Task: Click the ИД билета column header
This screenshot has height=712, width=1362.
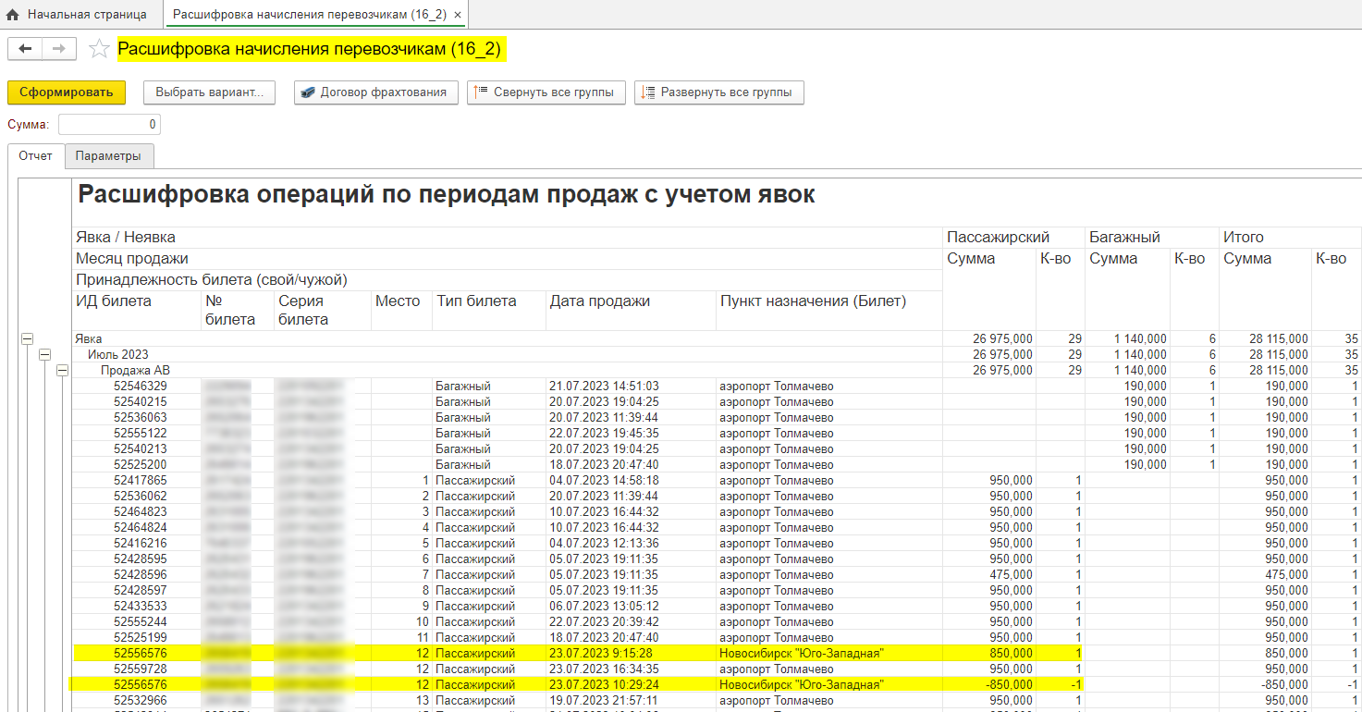Action: point(114,301)
